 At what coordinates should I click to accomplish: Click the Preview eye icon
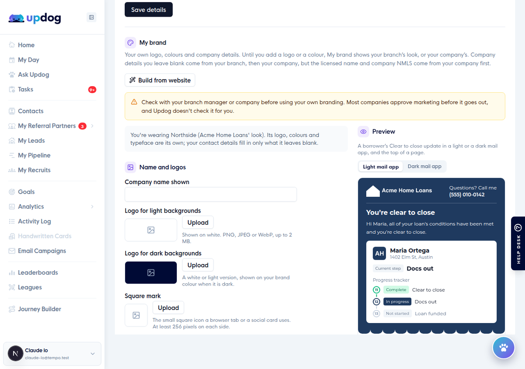[x=363, y=132]
